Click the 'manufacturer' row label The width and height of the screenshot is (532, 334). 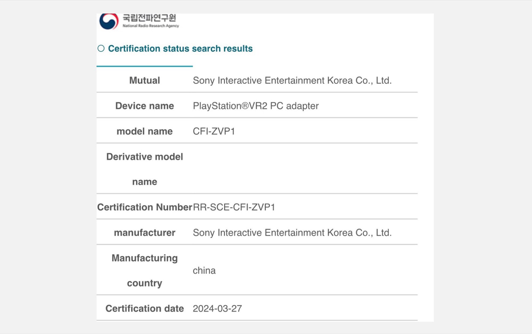(x=144, y=232)
